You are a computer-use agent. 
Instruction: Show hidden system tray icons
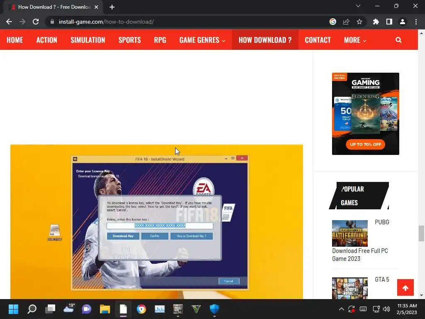(342, 309)
